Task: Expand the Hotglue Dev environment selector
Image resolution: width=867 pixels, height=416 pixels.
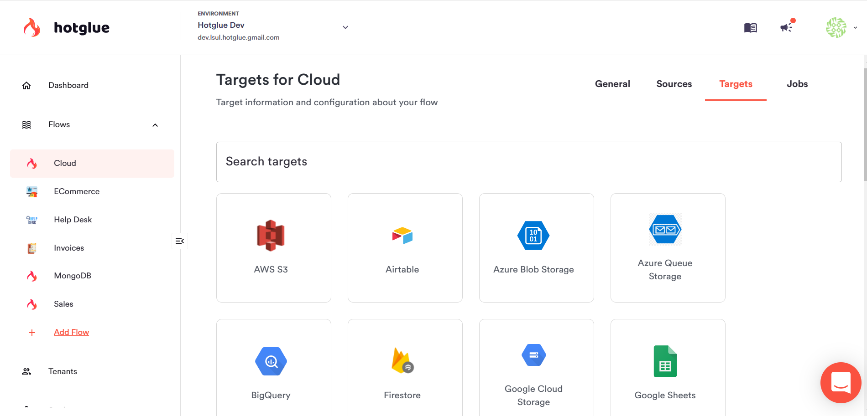Action: (345, 27)
